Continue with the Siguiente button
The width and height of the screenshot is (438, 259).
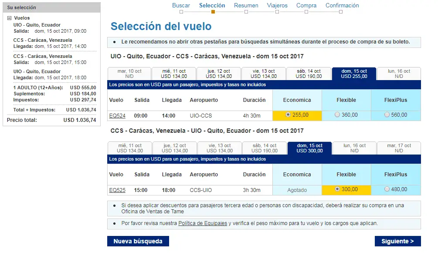pyautogui.click(x=398, y=241)
